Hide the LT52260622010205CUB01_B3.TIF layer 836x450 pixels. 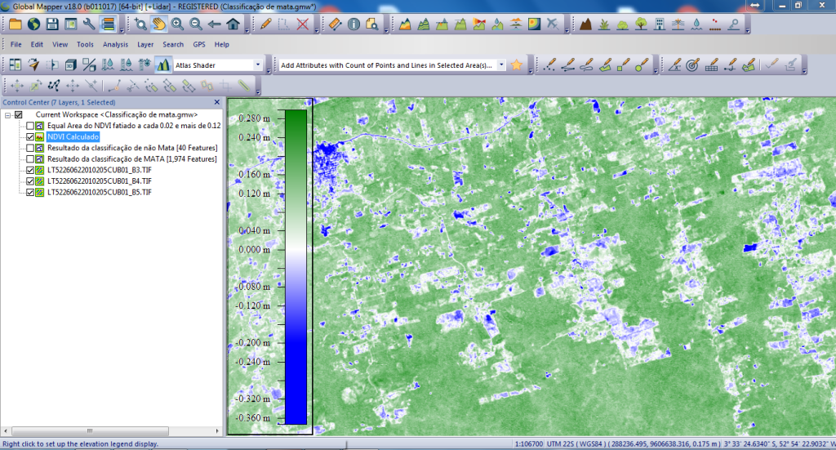coord(30,170)
